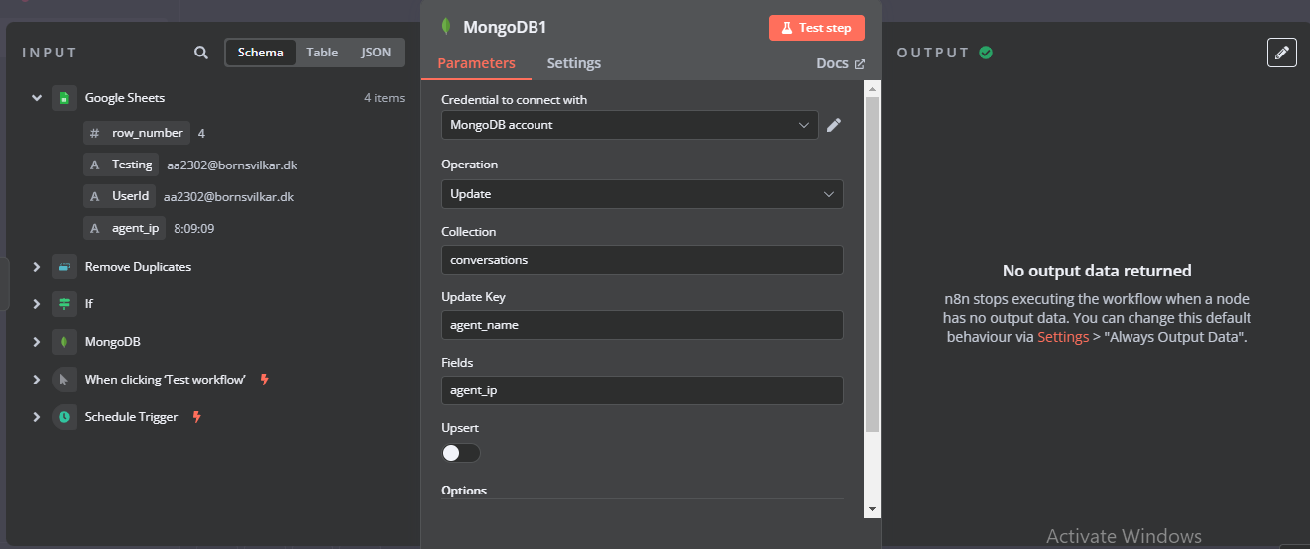
Task: Click the Remove Duplicates node icon
Action: [64, 267]
